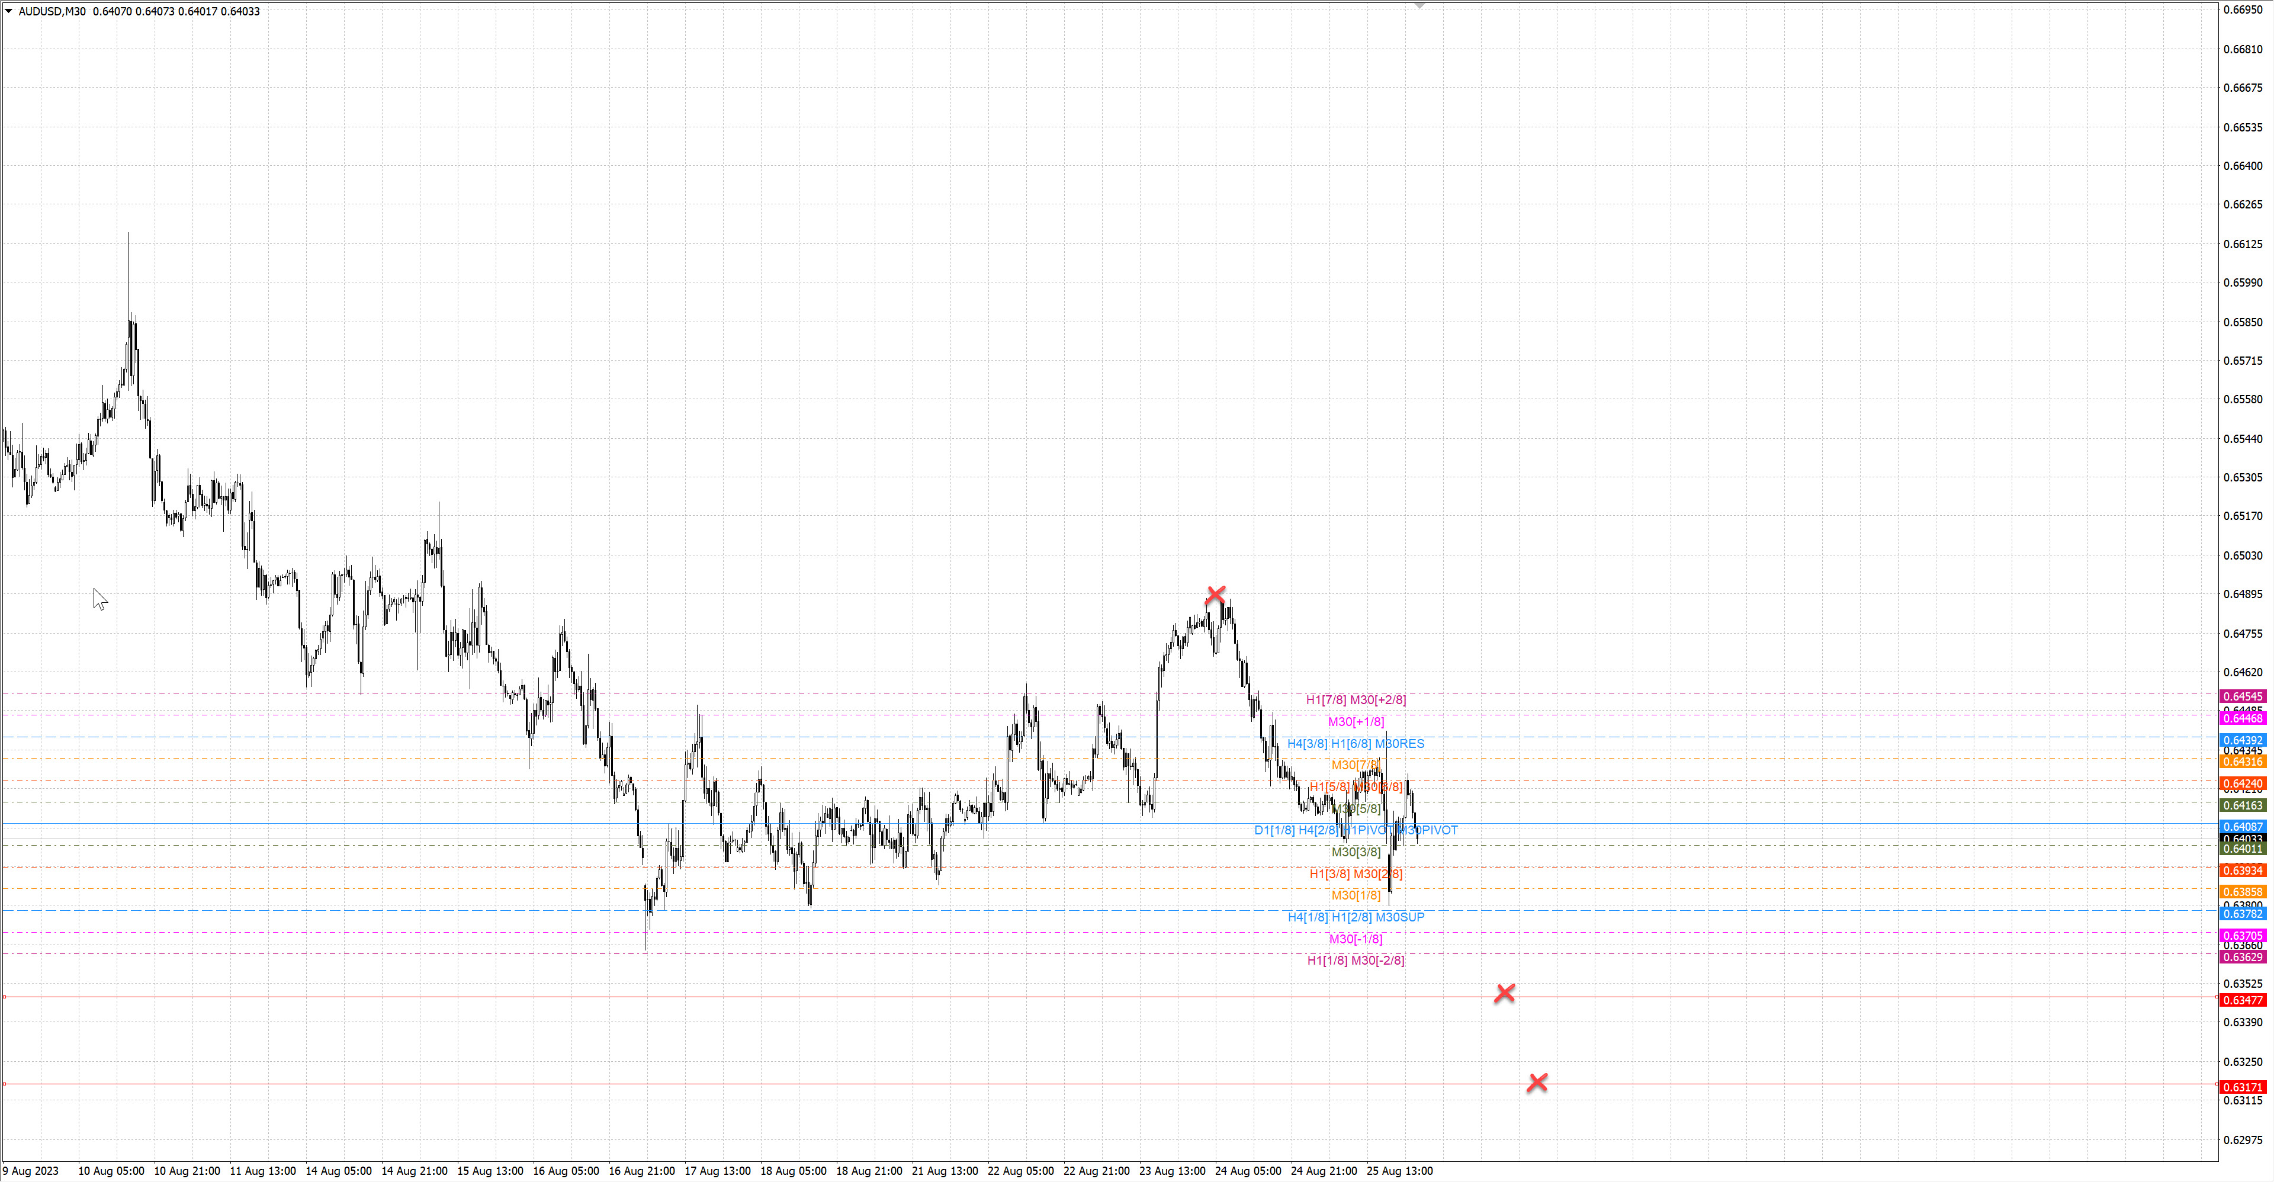Viewport: 2274px width, 1182px height.
Task: Open the dropdown arrow beside AUDUSD,M30 title
Action: click(x=9, y=11)
